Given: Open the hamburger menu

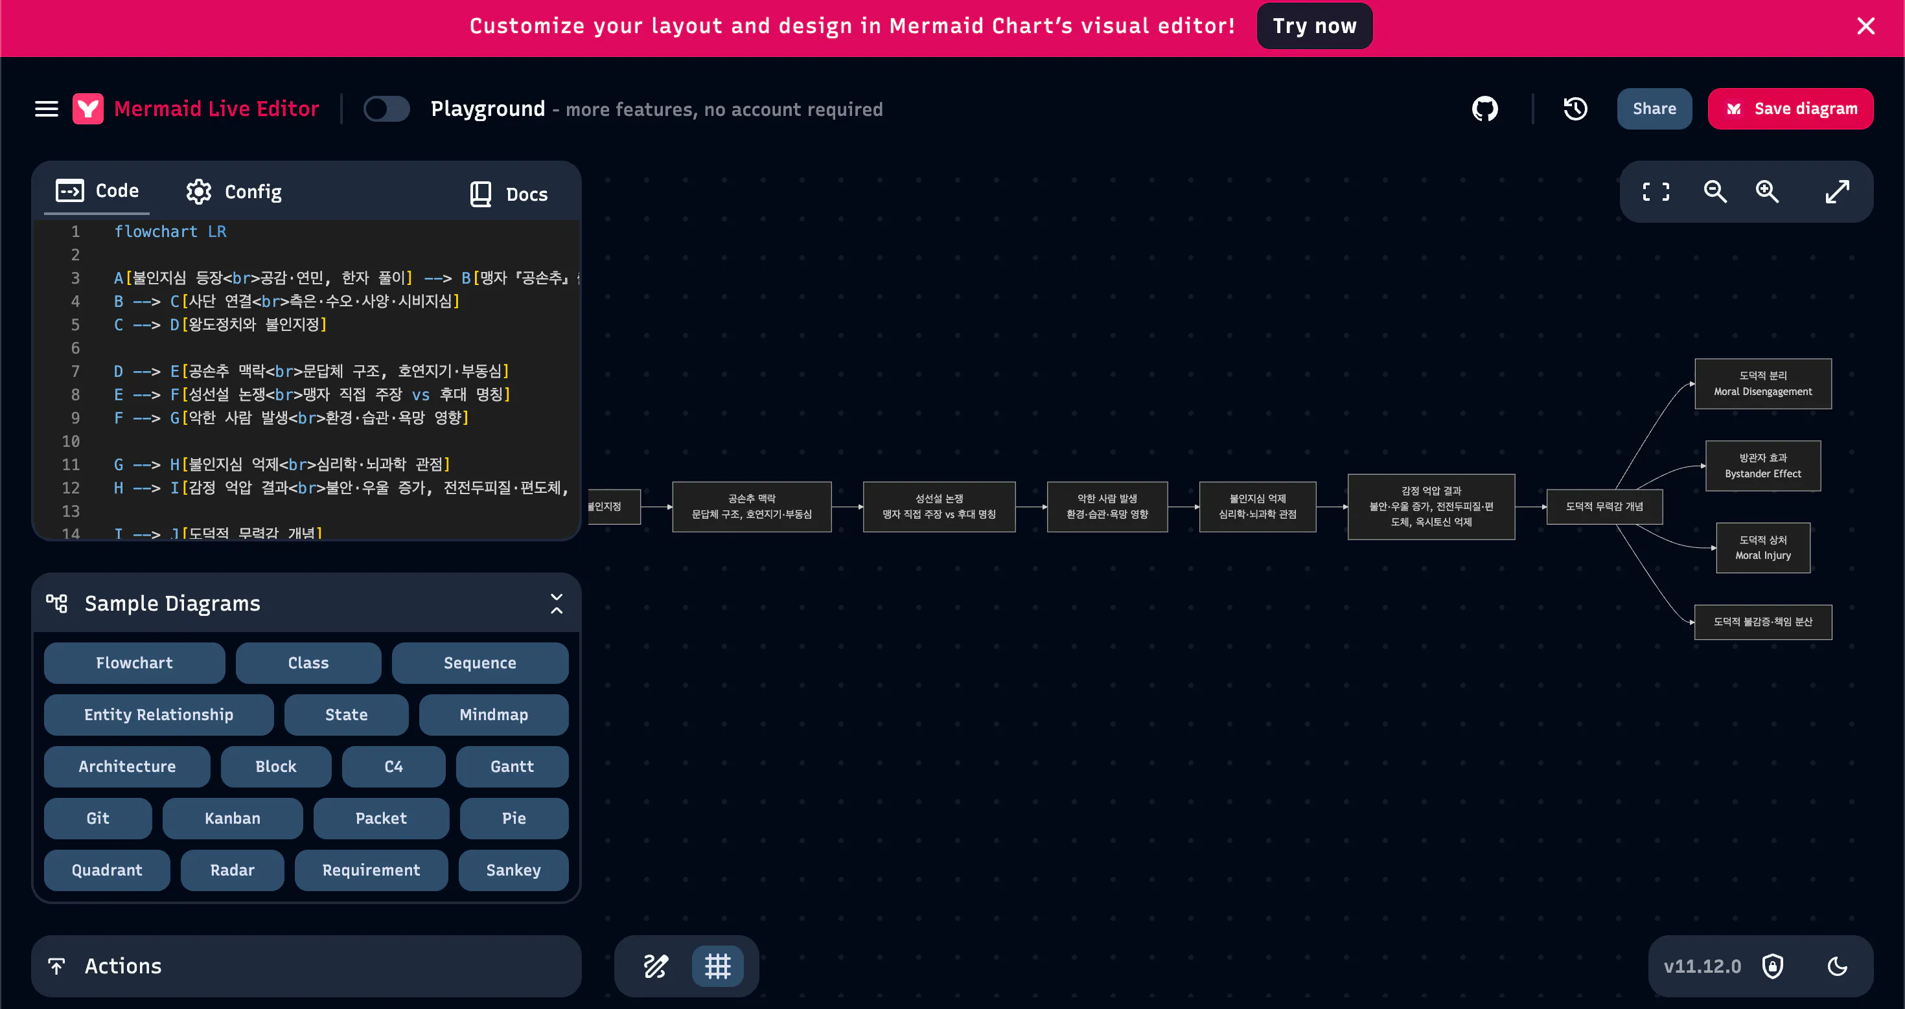Looking at the screenshot, I should (47, 109).
